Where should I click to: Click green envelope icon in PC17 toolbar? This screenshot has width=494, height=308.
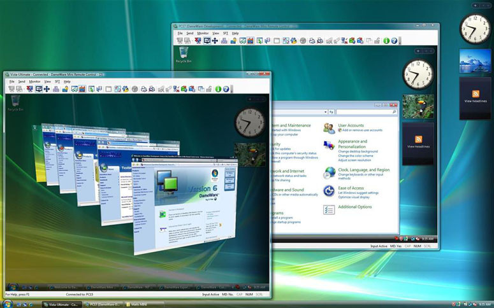click(x=352, y=41)
